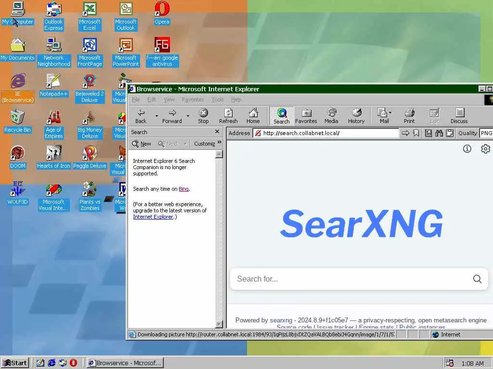
Task: Open the Help menu
Action: (236, 99)
